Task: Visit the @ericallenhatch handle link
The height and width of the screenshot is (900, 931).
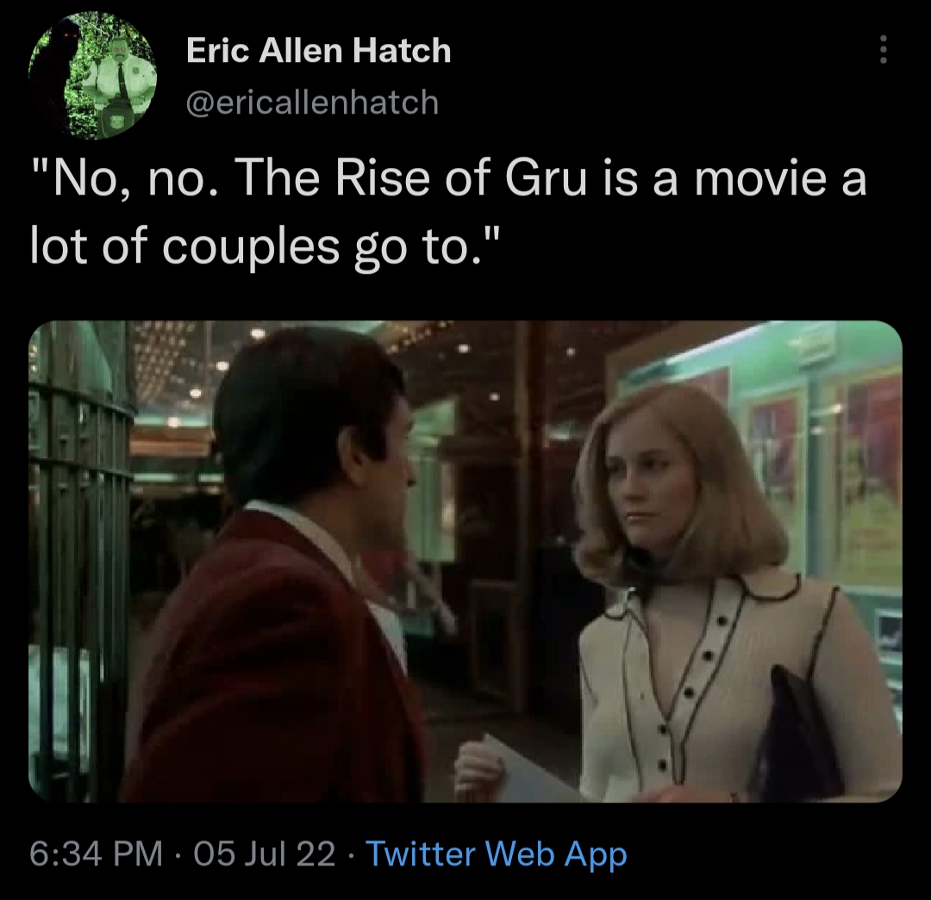Action: point(312,102)
